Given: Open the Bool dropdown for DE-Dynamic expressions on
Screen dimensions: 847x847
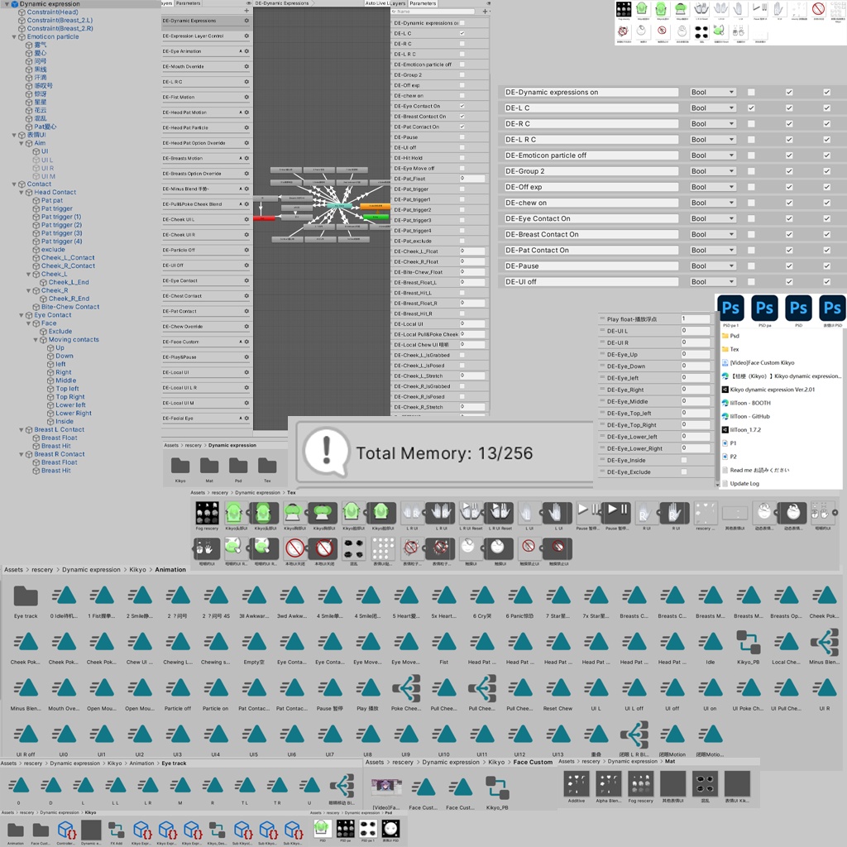Looking at the screenshot, I should pos(712,92).
